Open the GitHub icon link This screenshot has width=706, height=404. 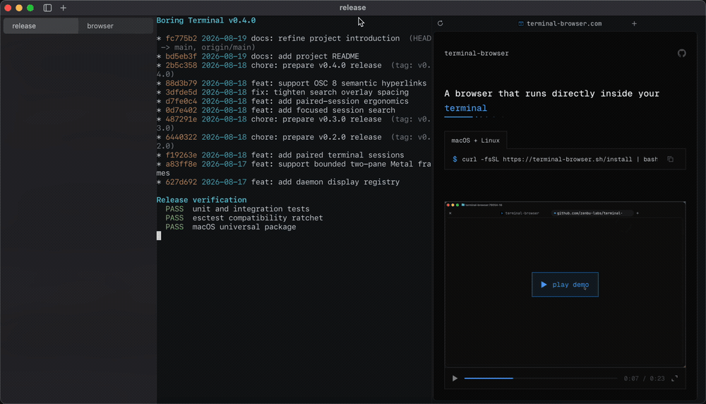682,53
